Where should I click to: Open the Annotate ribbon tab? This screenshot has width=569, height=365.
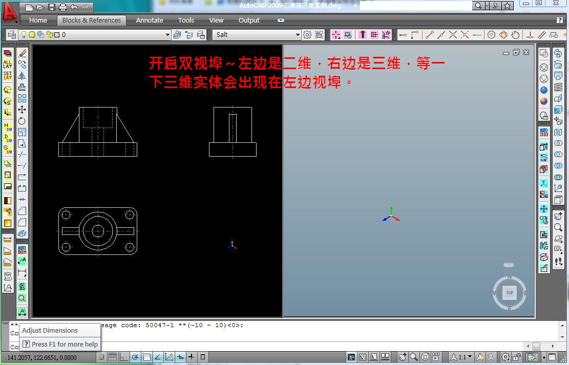point(150,20)
